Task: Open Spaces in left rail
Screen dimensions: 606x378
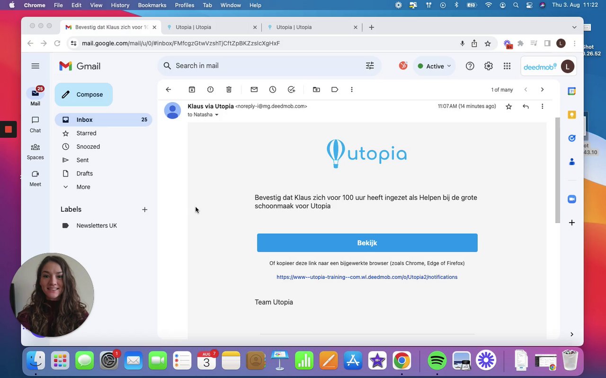Action: coord(35,152)
